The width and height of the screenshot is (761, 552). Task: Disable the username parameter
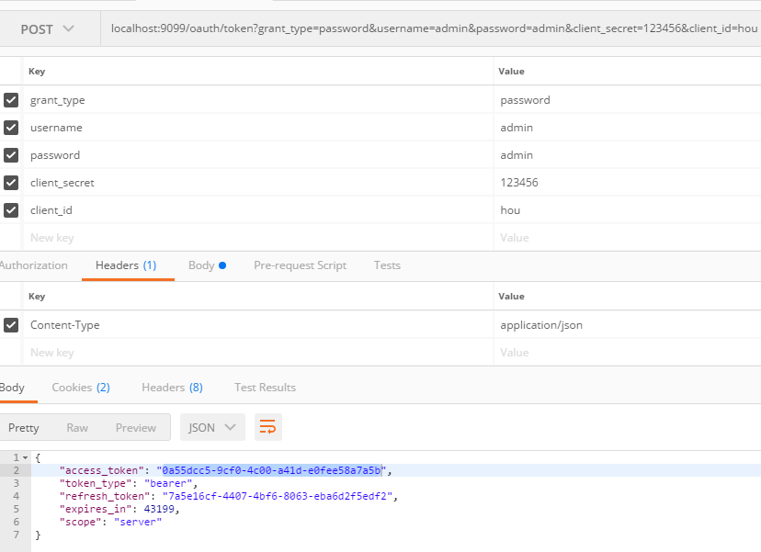click(x=10, y=127)
